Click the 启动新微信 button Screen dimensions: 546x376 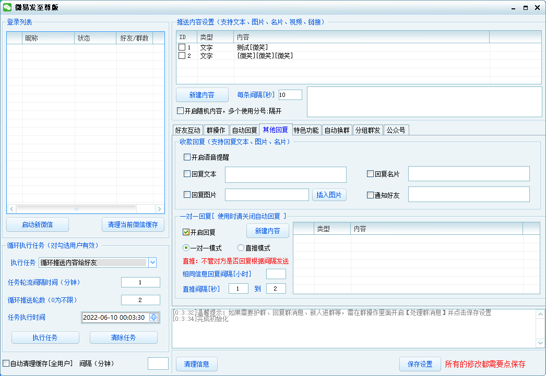[38, 224]
